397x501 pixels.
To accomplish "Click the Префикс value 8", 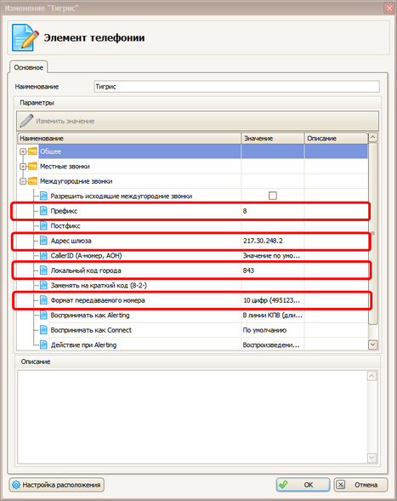I will click(245, 211).
